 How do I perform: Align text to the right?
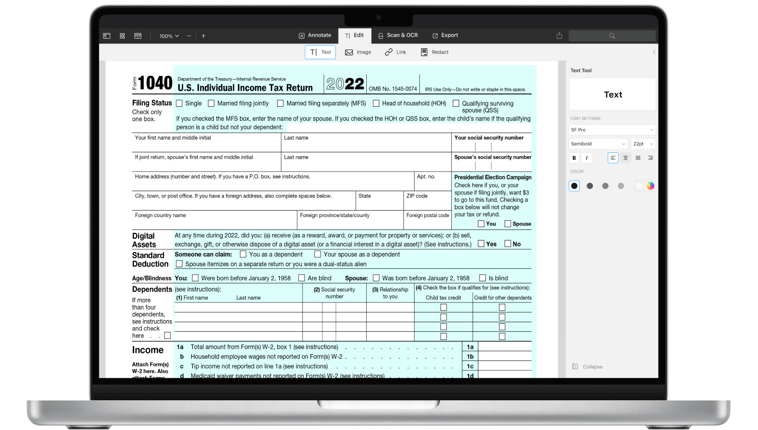pos(650,158)
